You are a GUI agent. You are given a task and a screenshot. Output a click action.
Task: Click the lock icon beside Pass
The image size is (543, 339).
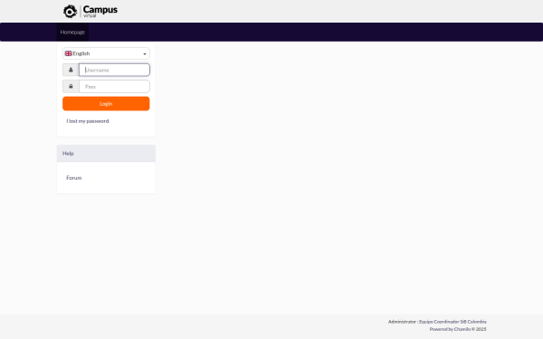click(71, 87)
